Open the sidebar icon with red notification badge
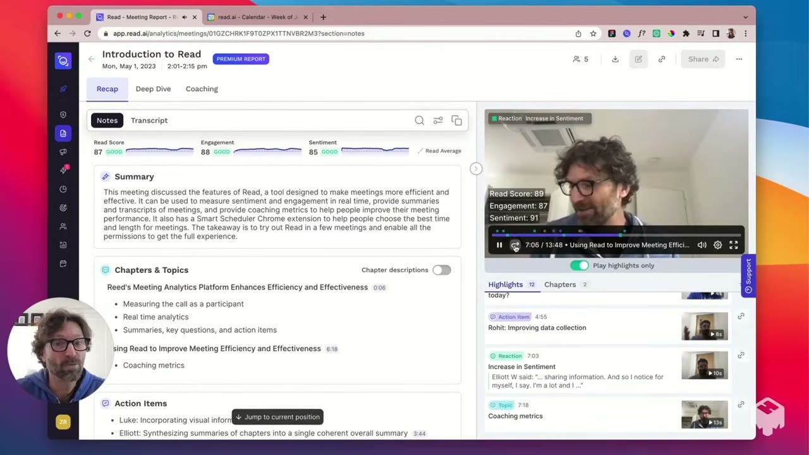This screenshot has width=809, height=455. [x=63, y=170]
